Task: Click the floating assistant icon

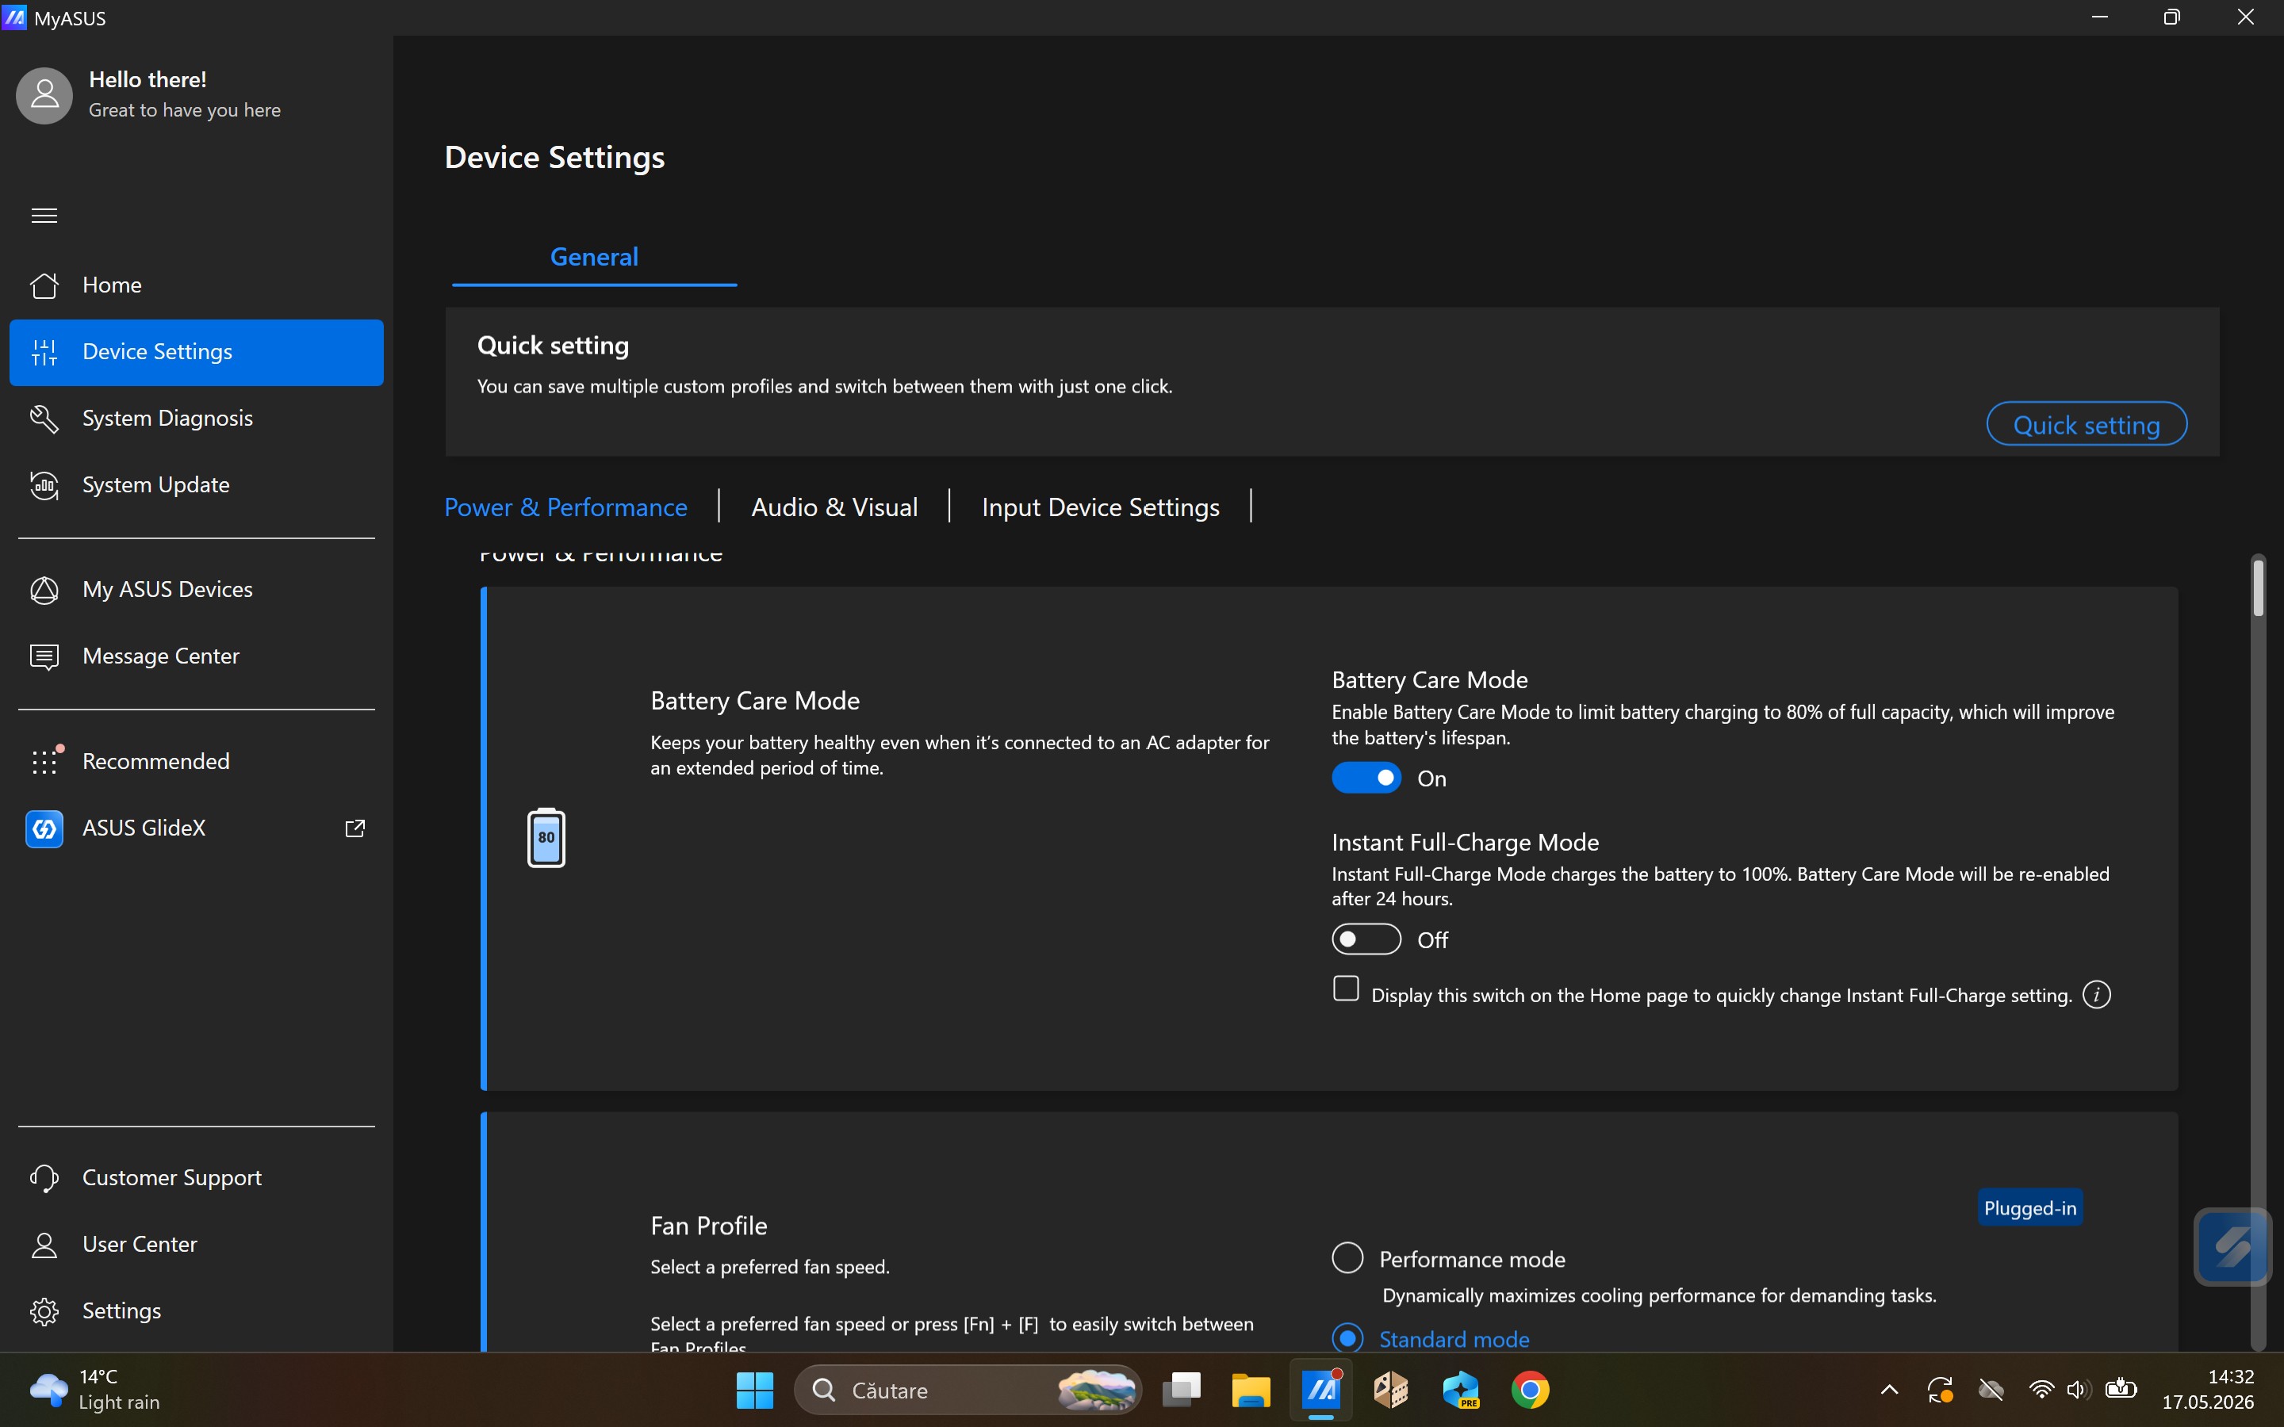Action: coord(2232,1247)
